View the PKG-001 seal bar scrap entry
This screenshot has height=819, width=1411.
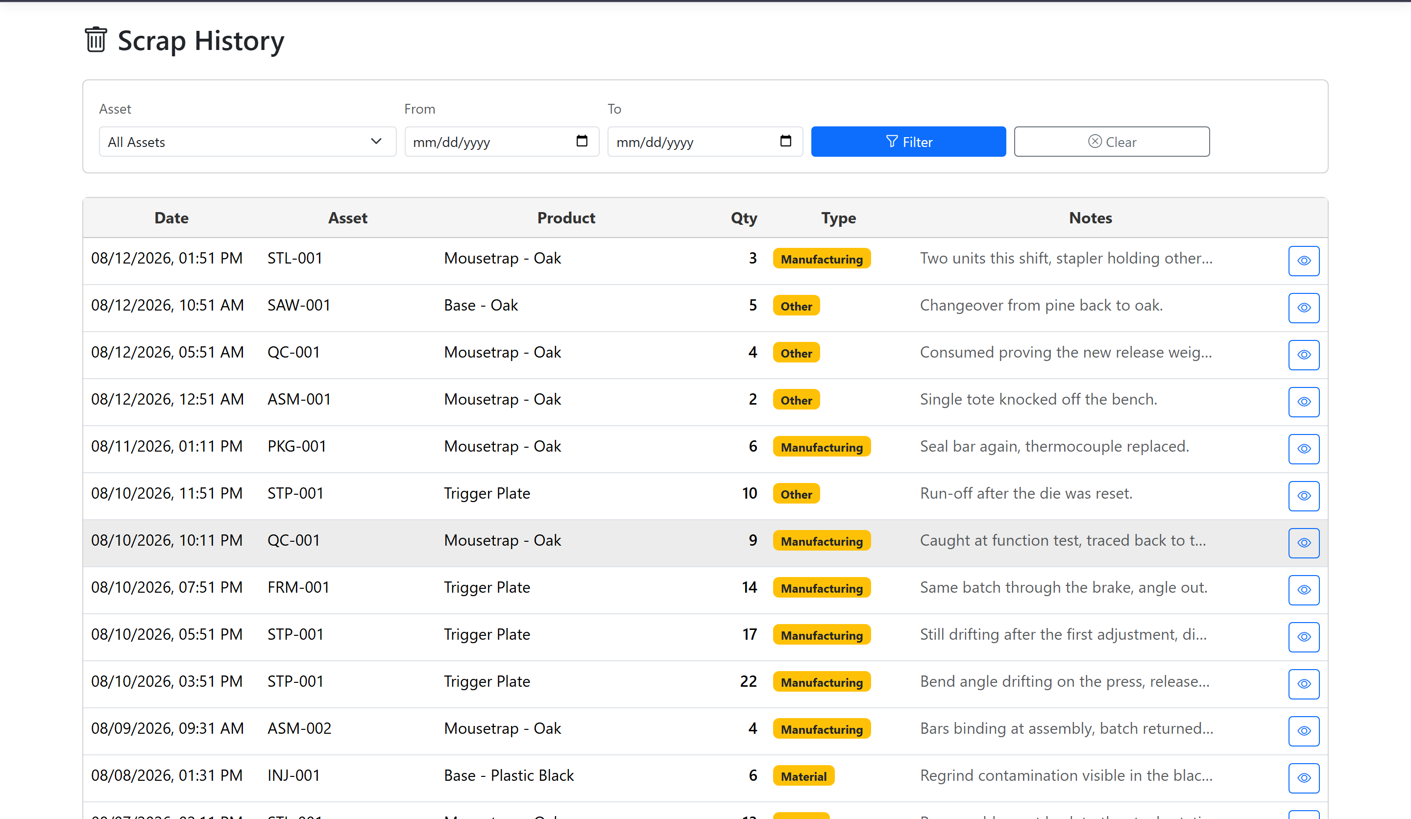click(x=1304, y=449)
